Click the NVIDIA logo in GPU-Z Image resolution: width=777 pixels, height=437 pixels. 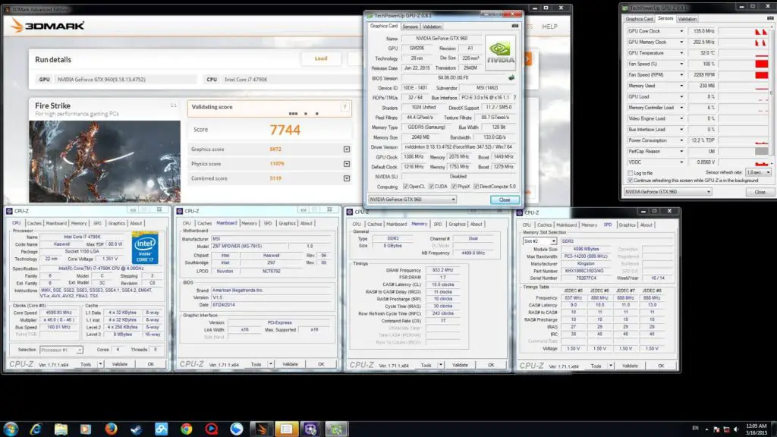pos(500,52)
